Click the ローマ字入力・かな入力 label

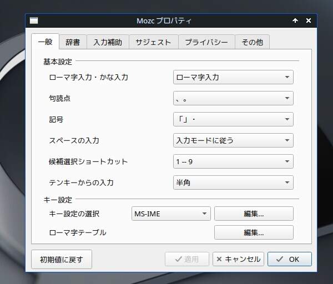click(89, 77)
